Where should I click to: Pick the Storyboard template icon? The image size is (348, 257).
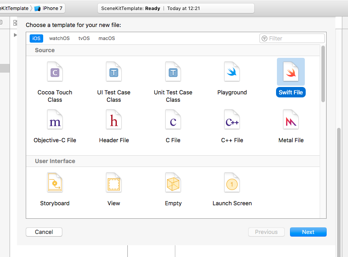pyautogui.click(x=55, y=182)
